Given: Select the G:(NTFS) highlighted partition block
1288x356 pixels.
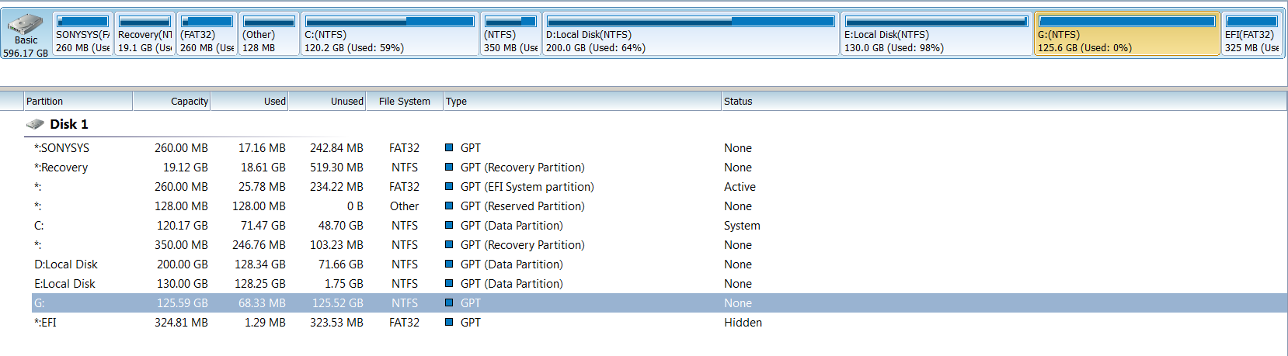Looking at the screenshot, I should 1126,40.
